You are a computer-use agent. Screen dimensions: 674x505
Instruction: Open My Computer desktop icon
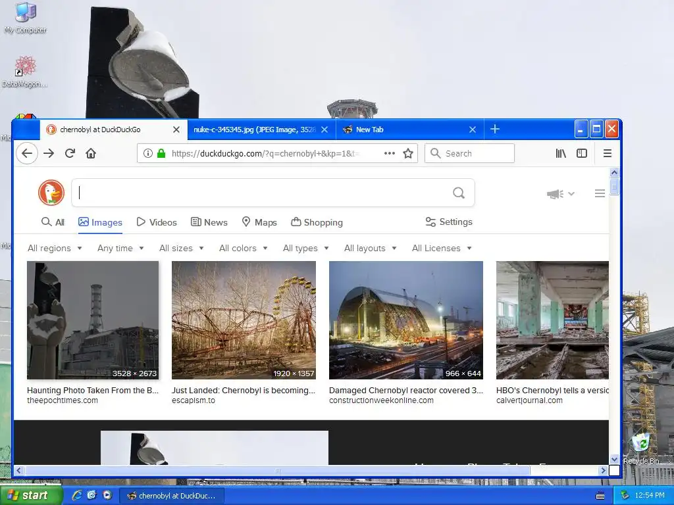pos(26,18)
